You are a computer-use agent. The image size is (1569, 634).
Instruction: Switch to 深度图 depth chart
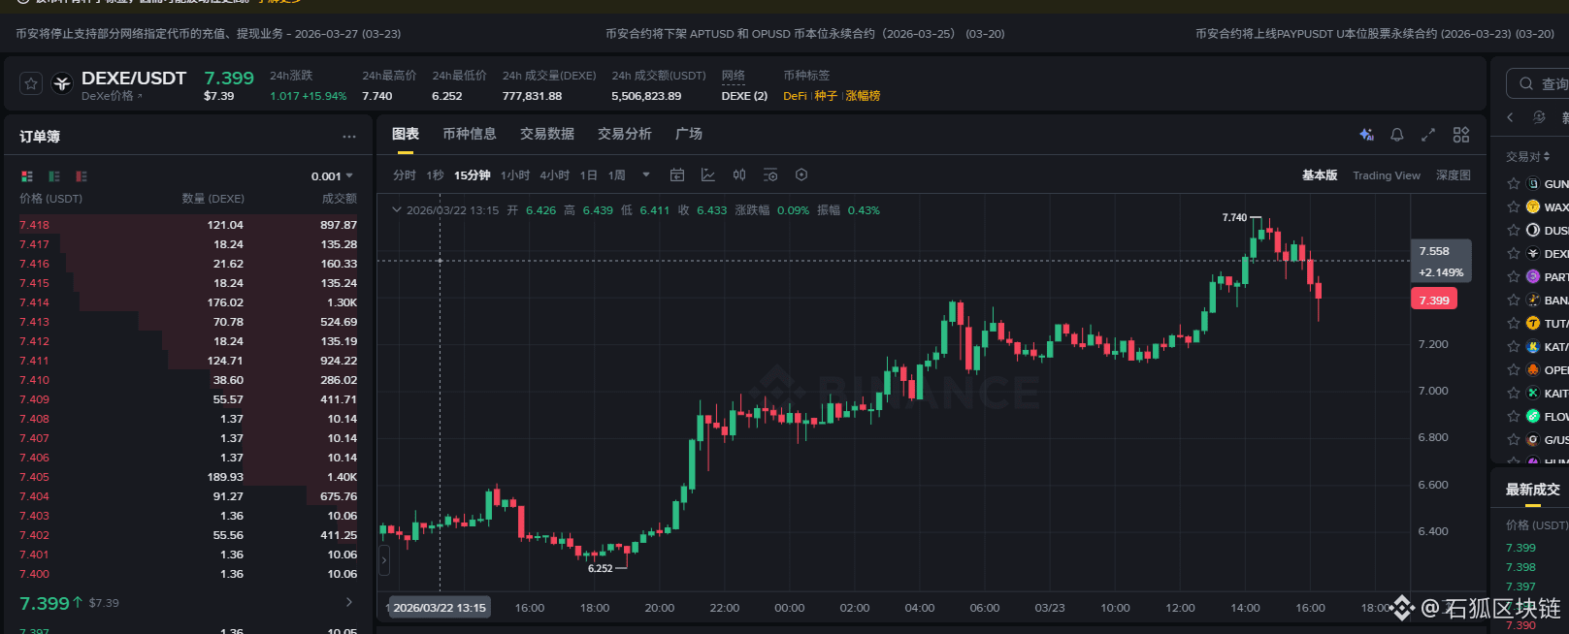(x=1454, y=175)
